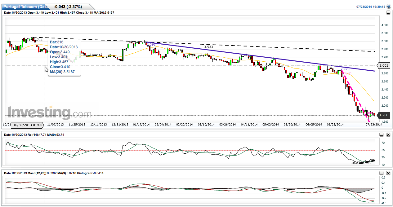Minimize the main price chart panel

pyautogui.click(x=388, y=13)
